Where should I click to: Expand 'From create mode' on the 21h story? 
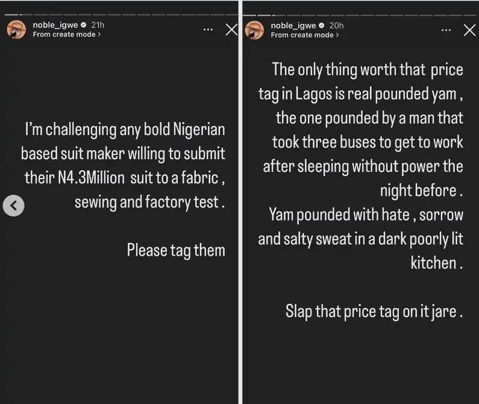(x=66, y=35)
